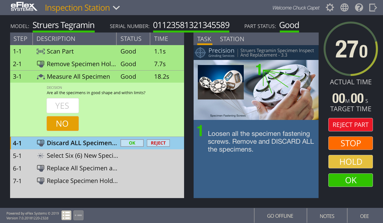Click the logout exit icon
The image size is (383, 223).
tap(373, 8)
